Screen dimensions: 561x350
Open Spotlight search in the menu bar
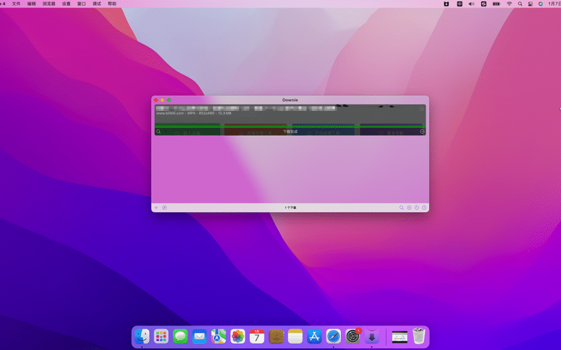520,4
